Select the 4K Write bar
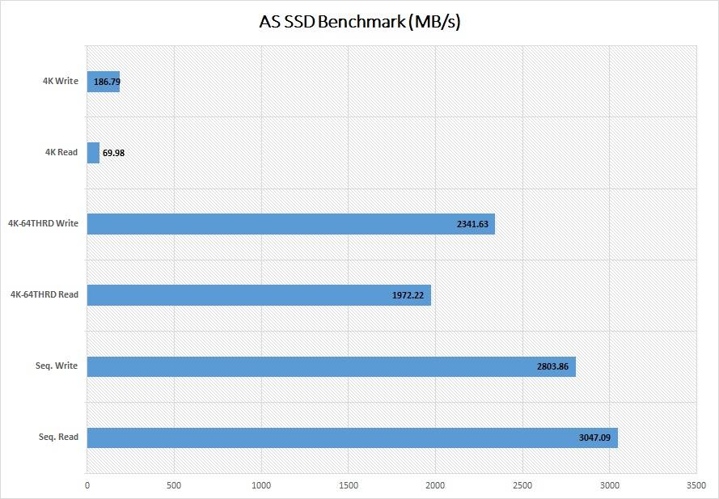719x499 pixels. pos(104,82)
